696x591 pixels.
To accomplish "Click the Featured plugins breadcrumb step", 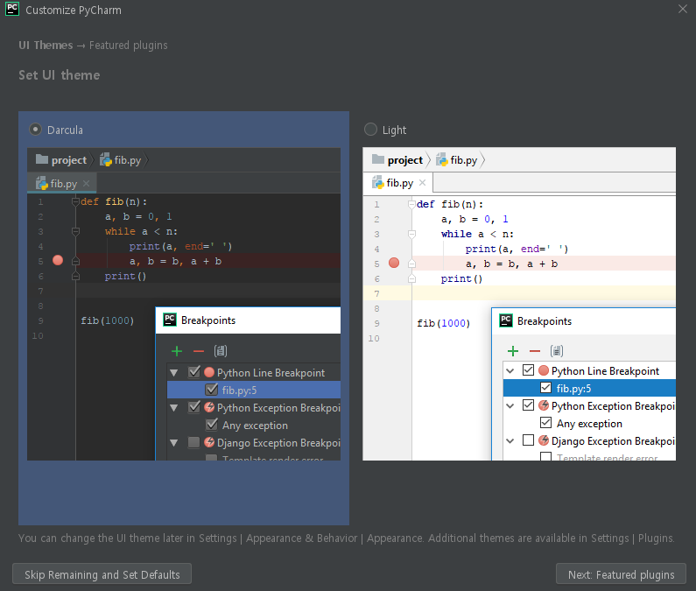I will tap(129, 46).
